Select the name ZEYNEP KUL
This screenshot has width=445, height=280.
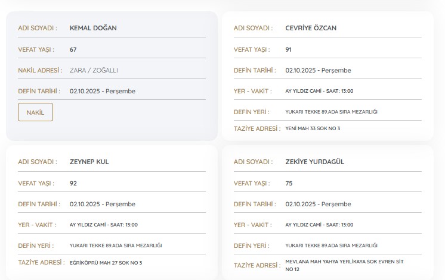89,162
